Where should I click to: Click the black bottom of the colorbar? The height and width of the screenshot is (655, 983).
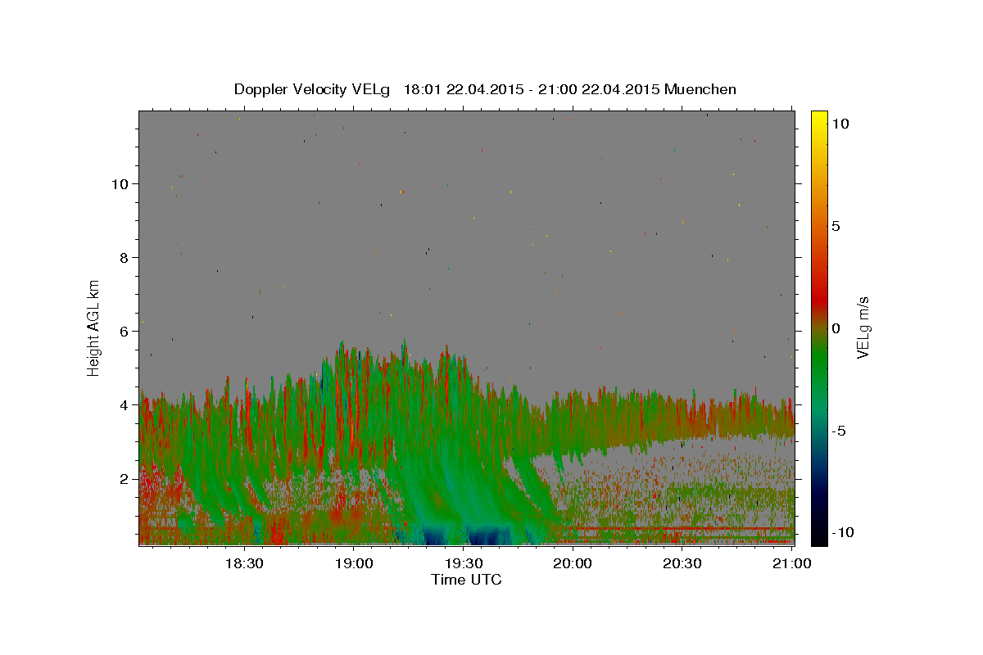tap(818, 536)
